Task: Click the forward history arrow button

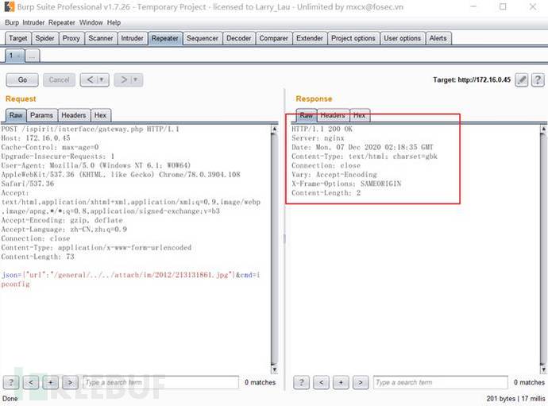Action: (x=123, y=79)
